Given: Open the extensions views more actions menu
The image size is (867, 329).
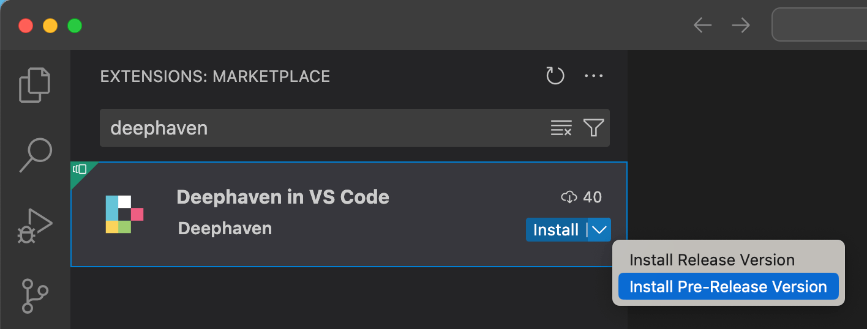Looking at the screenshot, I should pos(593,76).
